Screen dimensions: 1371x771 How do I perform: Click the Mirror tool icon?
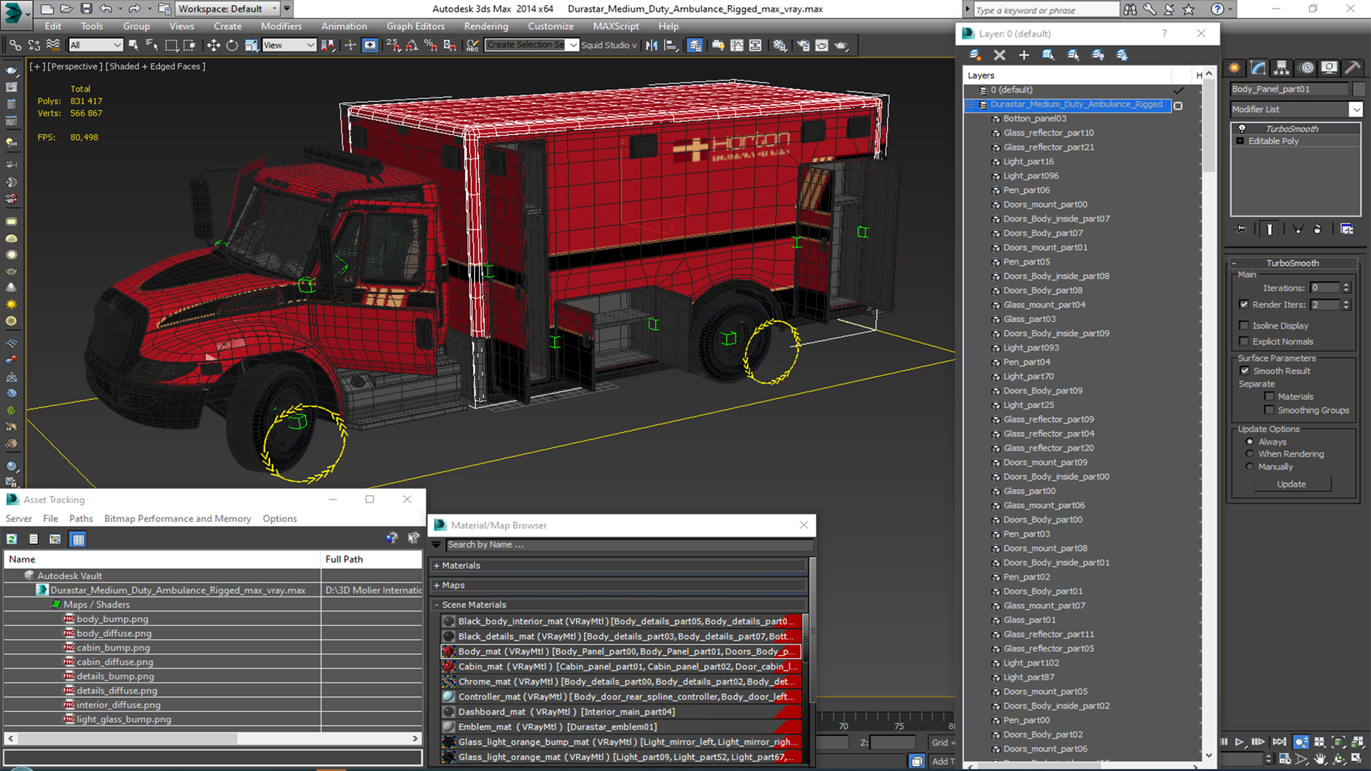[651, 45]
